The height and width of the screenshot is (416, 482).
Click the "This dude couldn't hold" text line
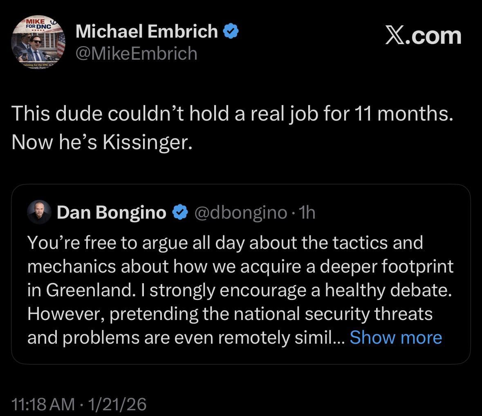tap(232, 114)
